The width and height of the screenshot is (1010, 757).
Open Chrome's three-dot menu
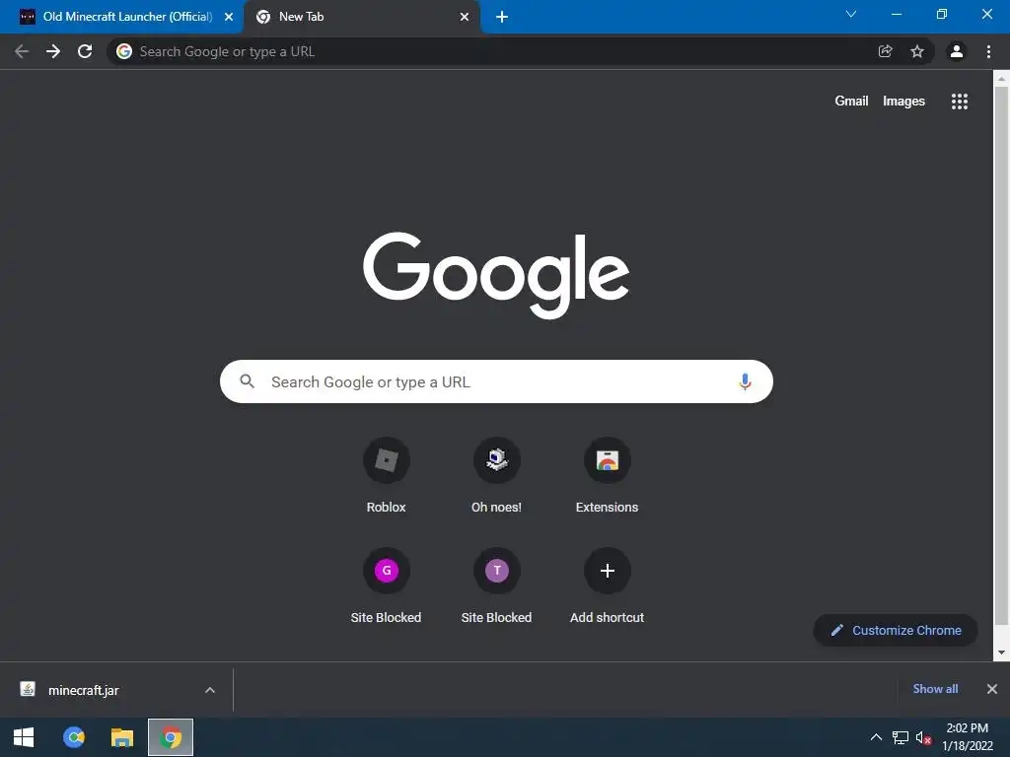pos(988,51)
